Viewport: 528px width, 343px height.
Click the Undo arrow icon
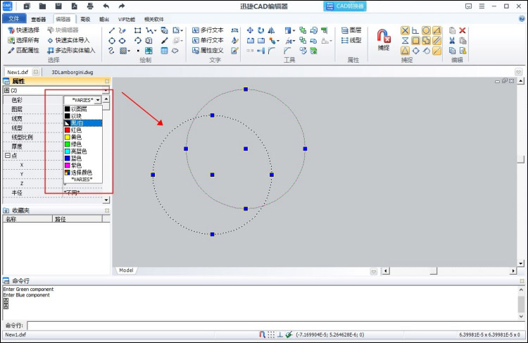tap(106, 6)
